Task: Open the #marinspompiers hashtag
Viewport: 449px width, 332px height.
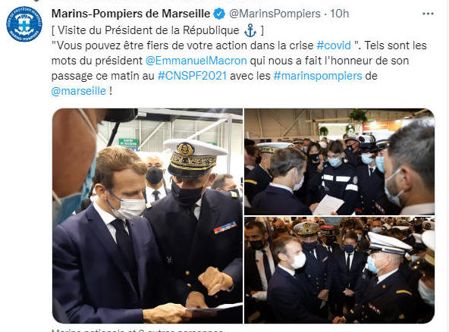Action: (x=318, y=76)
